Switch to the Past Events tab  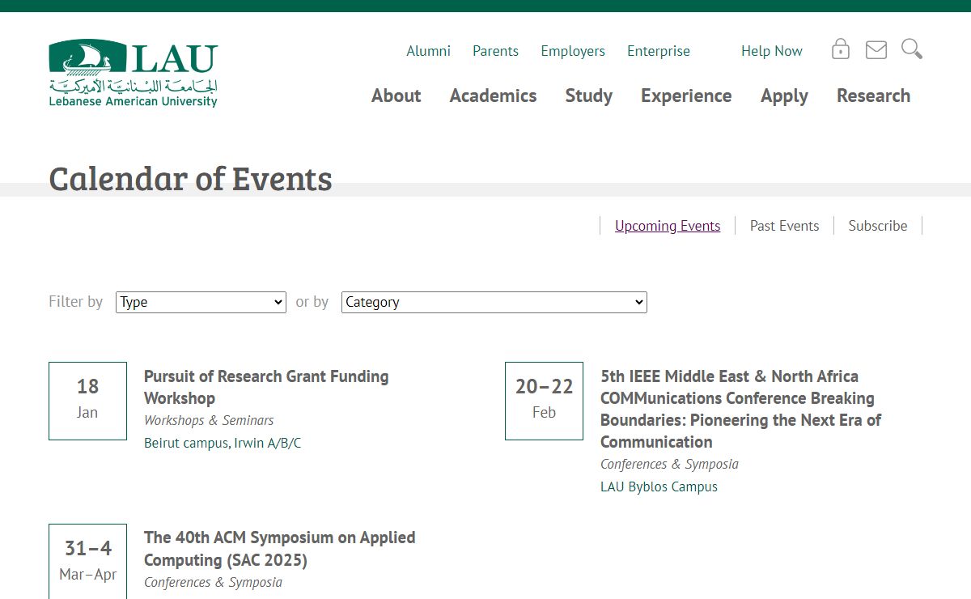(x=785, y=226)
